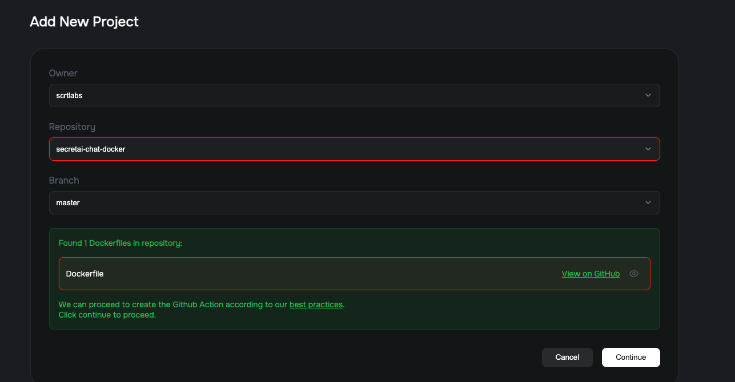
Task: Click the Found 1 Dockerfiles message
Action: pyautogui.click(x=120, y=243)
